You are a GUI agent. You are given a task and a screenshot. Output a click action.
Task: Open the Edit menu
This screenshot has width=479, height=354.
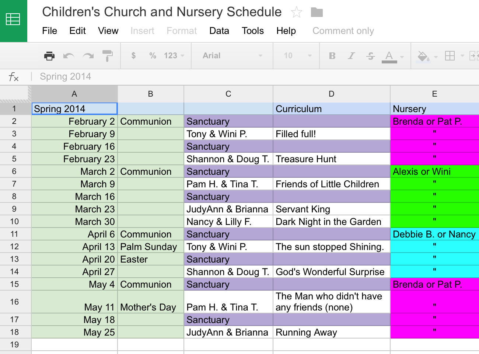[77, 31]
